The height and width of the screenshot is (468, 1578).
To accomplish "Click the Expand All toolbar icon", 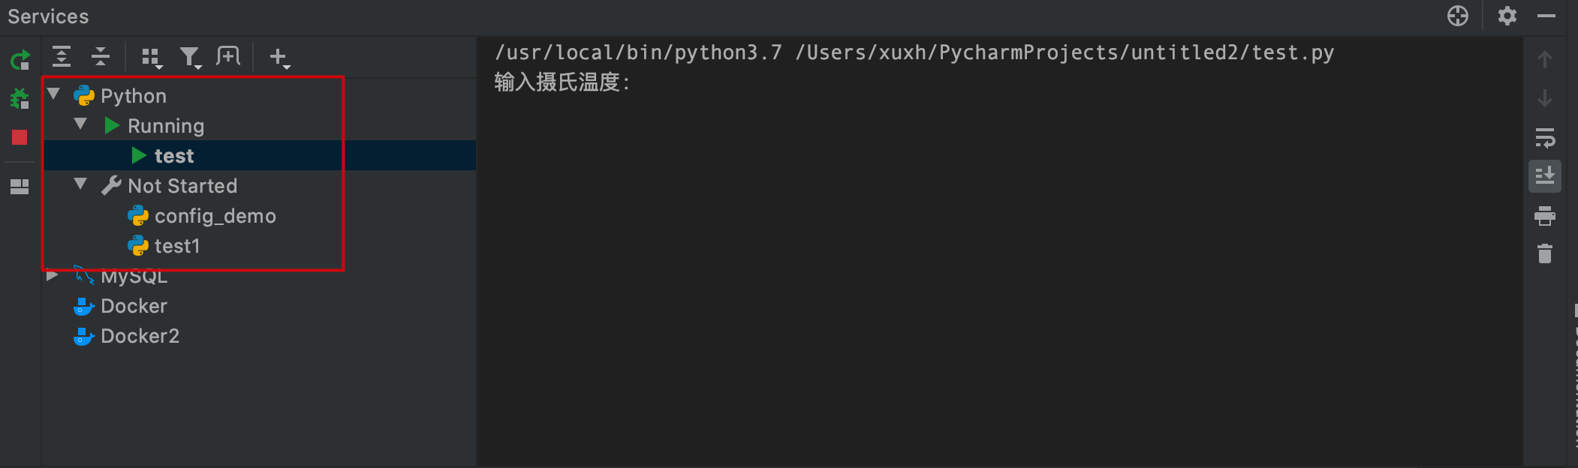I will [62, 56].
